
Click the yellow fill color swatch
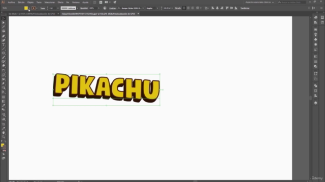click(26, 8)
